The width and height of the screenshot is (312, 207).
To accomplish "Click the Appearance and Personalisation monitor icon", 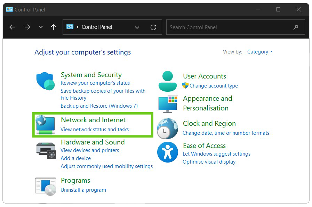I will 168,104.
